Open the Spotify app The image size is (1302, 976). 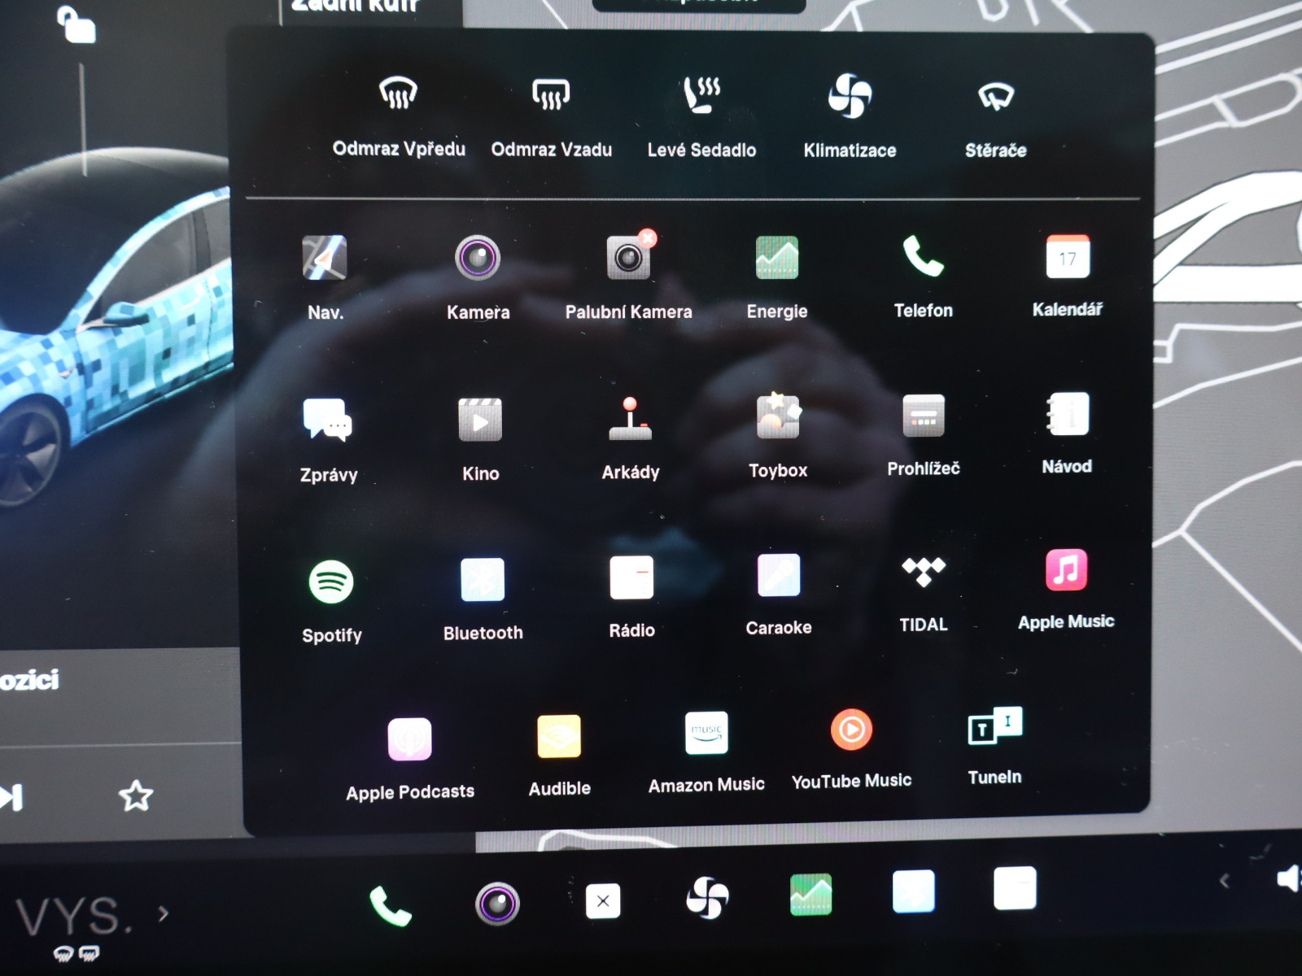[x=331, y=582]
